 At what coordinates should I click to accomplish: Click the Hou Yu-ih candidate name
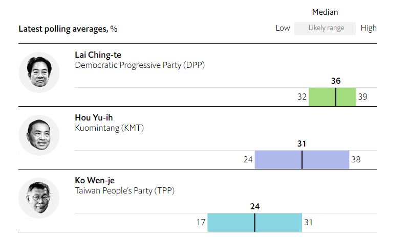pyautogui.click(x=94, y=118)
